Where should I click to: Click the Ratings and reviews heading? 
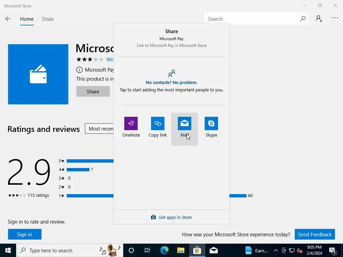(44, 129)
